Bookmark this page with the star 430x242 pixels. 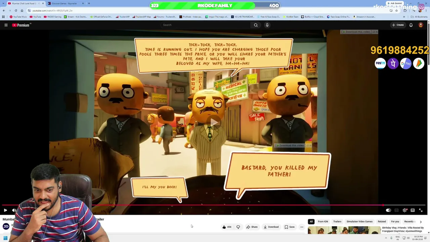tap(396, 10)
